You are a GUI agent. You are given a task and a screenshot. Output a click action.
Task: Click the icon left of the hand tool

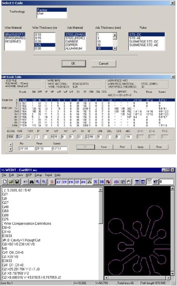(x=123, y=181)
